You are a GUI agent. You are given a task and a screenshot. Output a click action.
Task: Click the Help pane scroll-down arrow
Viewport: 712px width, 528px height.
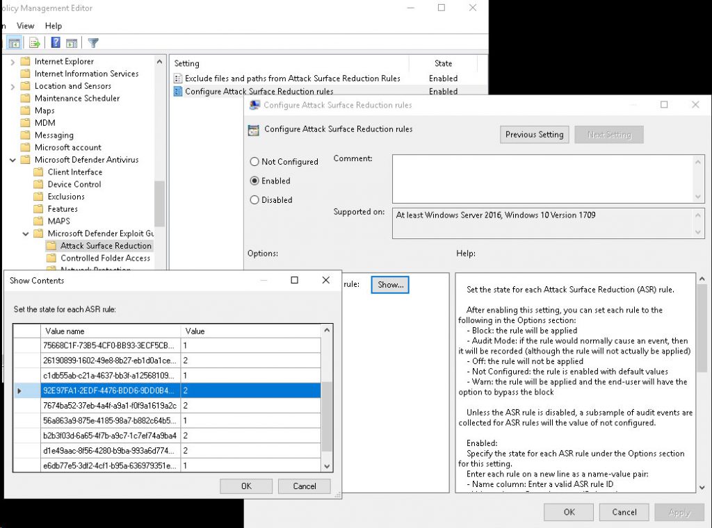tap(702, 488)
